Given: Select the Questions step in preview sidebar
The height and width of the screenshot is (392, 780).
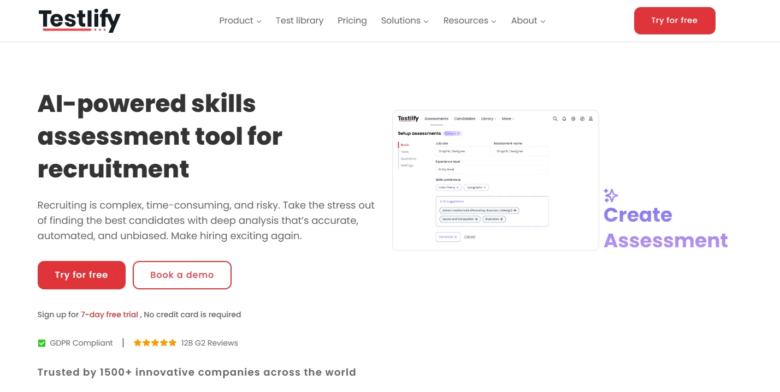Looking at the screenshot, I should pyautogui.click(x=409, y=159).
